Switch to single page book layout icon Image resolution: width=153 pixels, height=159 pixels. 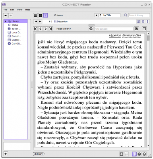click(x=138, y=21)
